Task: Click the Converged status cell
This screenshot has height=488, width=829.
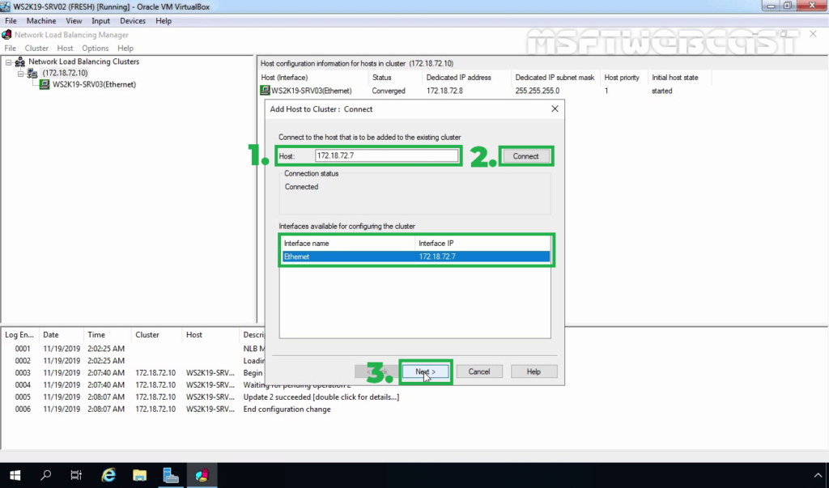Action: [389, 91]
